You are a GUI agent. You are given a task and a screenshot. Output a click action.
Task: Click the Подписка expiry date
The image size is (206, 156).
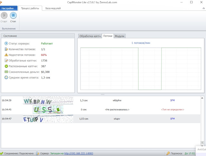pyautogui.click(x=190, y=153)
